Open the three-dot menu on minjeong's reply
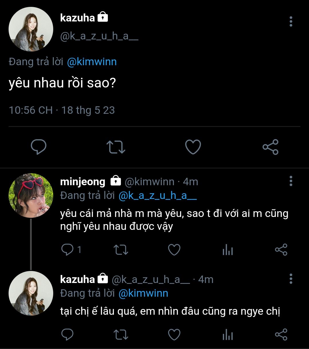Image resolution: width=309 pixels, height=349 pixels. 291,181
